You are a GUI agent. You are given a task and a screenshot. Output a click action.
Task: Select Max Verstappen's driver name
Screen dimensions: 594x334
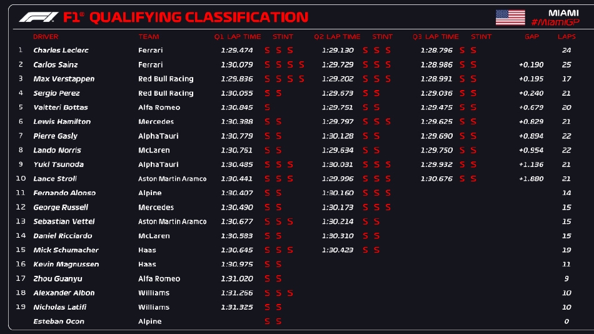click(64, 79)
